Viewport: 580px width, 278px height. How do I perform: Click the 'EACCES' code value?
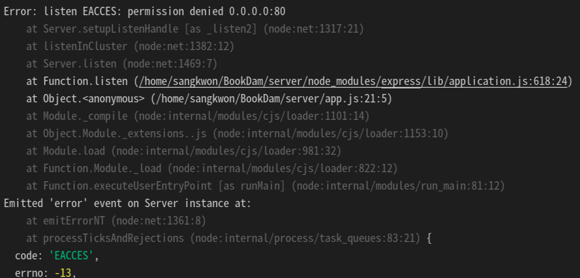[x=71, y=255]
